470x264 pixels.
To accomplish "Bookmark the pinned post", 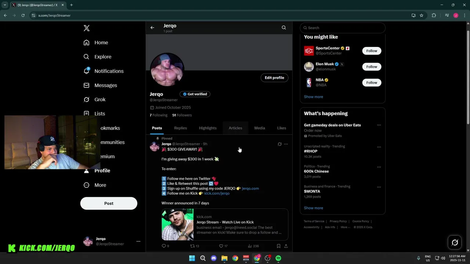I will click(279, 246).
